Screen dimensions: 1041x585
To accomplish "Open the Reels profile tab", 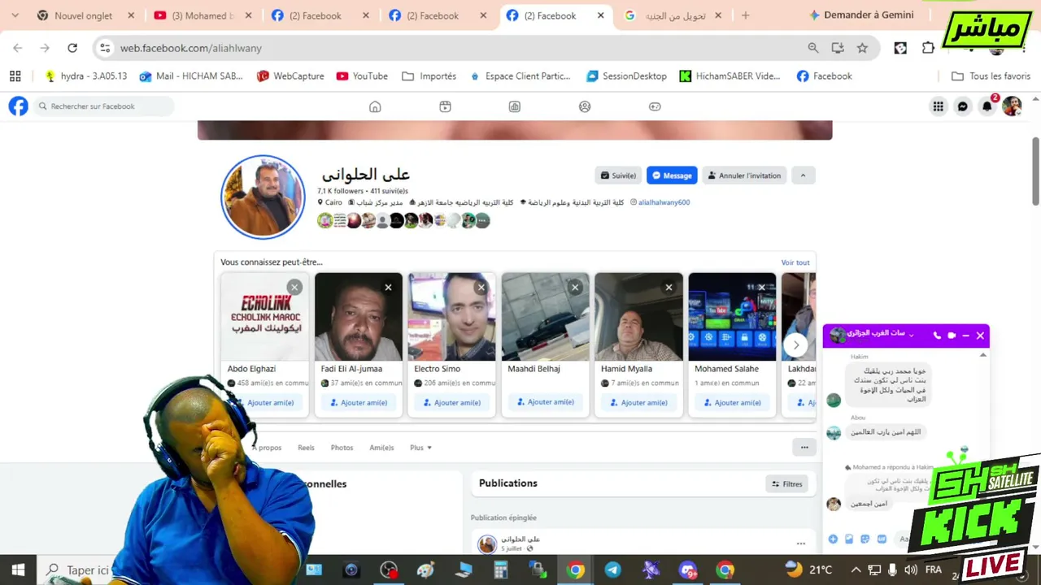I will (x=306, y=448).
